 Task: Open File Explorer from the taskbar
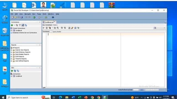point(67,97)
